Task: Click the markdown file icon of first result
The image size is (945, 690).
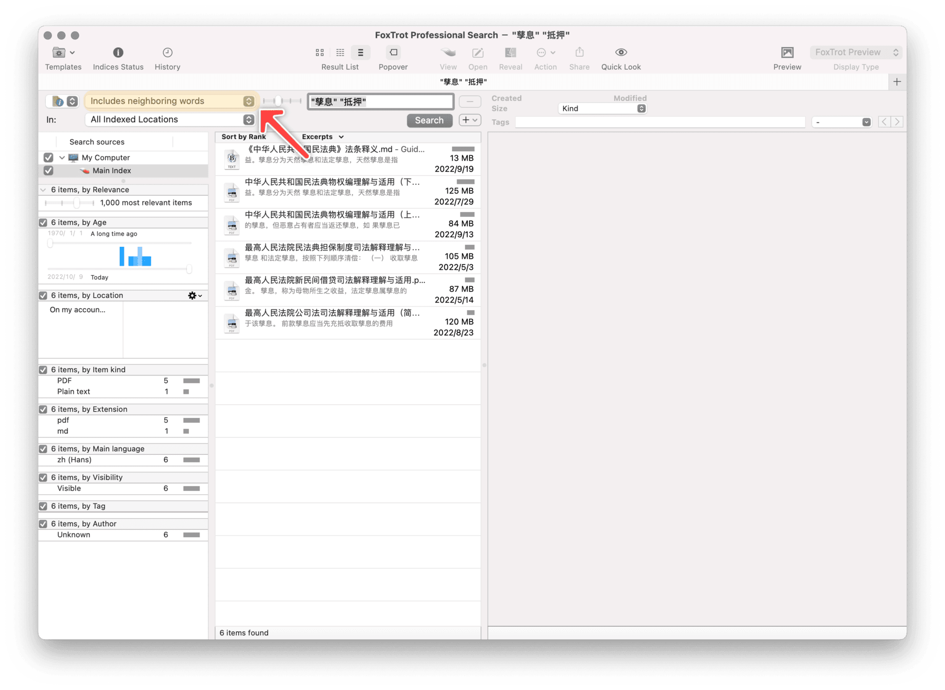Action: point(232,159)
